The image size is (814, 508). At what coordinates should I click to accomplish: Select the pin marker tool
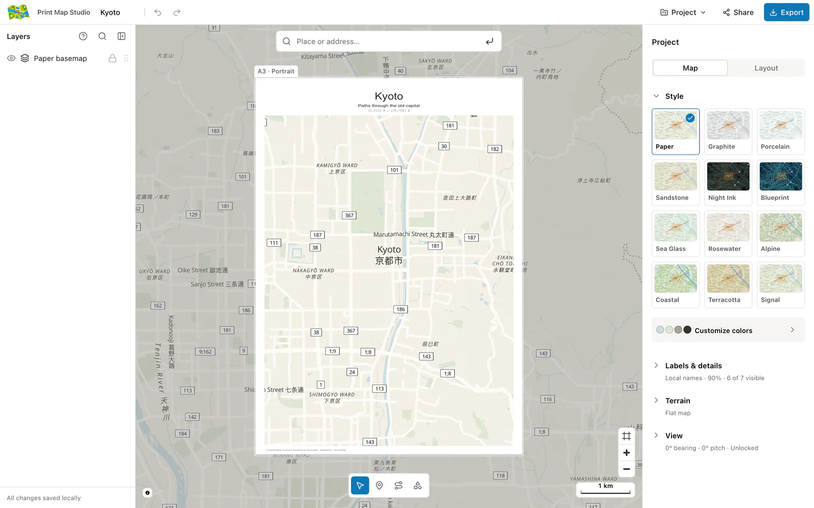tap(379, 486)
